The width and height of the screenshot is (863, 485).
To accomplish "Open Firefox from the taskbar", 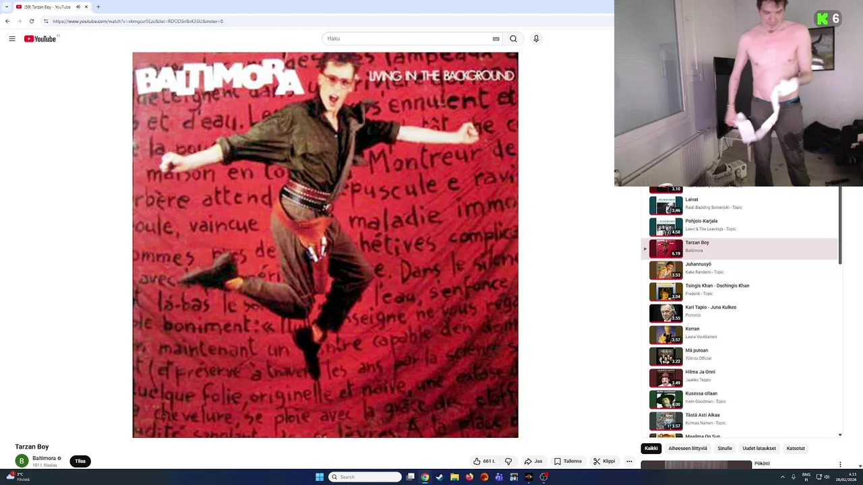I will [x=469, y=477].
